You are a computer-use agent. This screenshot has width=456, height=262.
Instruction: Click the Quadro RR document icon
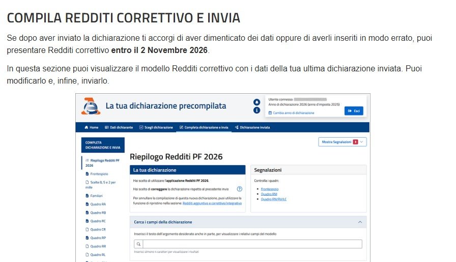coord(87,246)
